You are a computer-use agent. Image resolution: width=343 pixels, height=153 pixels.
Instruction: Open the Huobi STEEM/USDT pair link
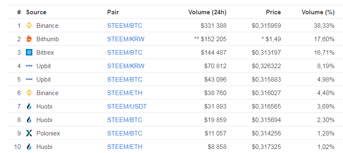(127, 106)
